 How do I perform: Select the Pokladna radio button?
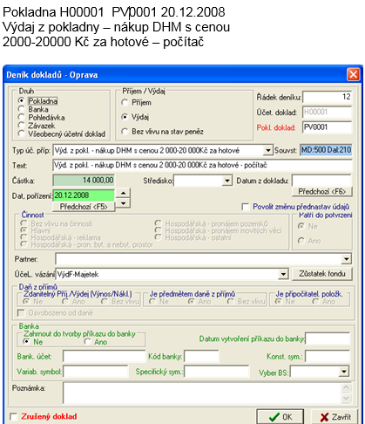21,100
